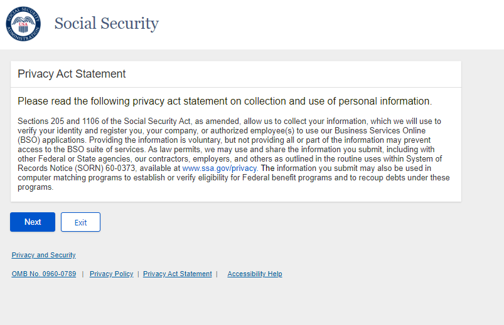This screenshot has height=325, width=504.
Task: Click the Privacy Act Statement panel heading
Action: [x=72, y=74]
